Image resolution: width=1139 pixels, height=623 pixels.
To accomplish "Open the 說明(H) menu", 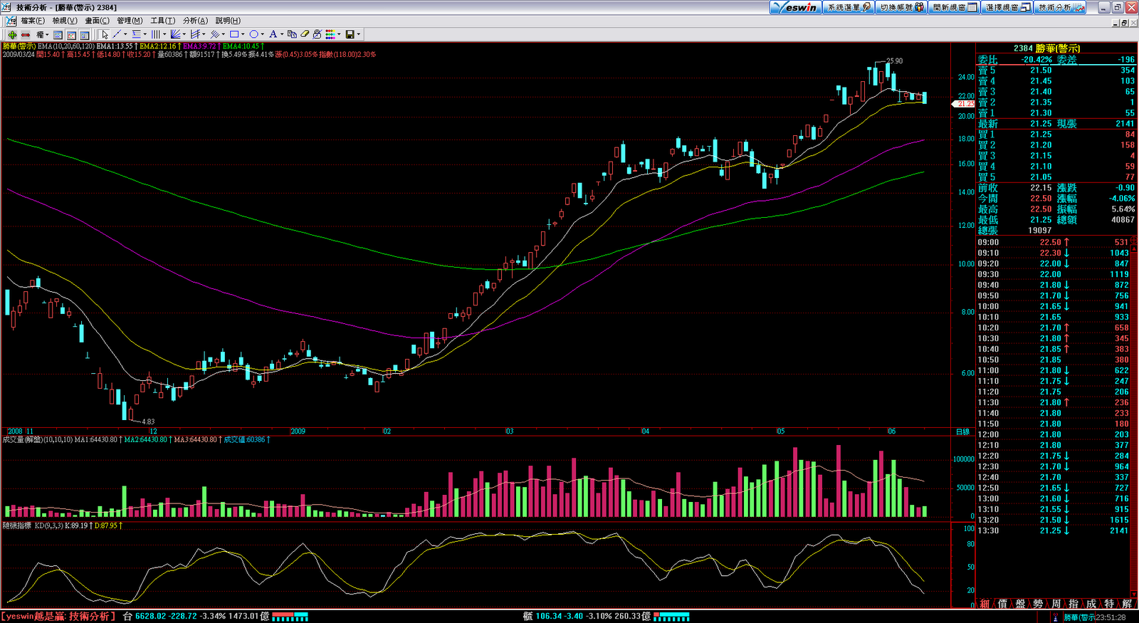I will (x=228, y=21).
